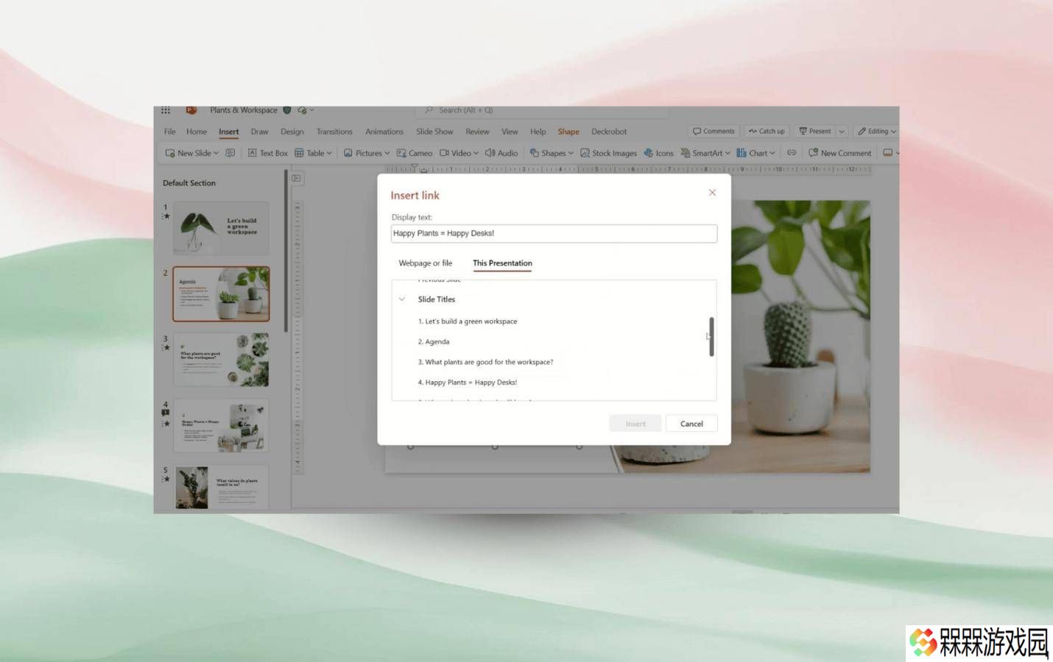Switch to the Review tab
Screen dimensions: 1053x662
477,132
